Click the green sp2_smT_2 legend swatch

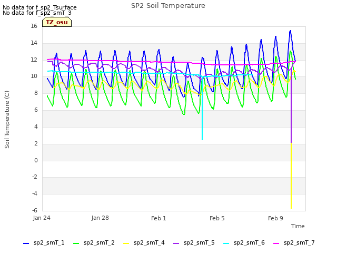click(76, 244)
